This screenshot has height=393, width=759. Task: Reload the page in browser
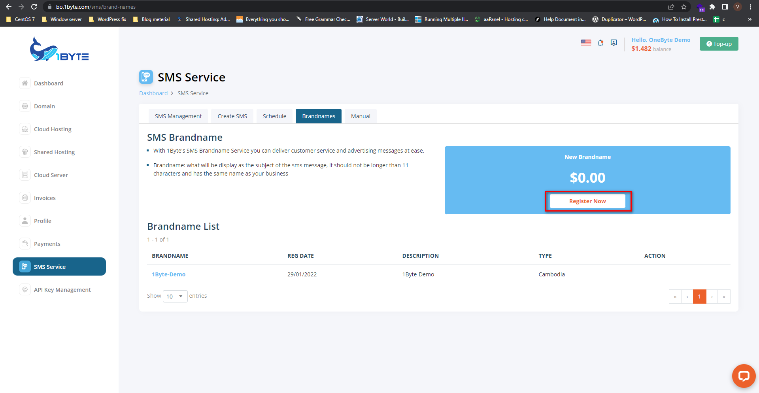click(x=34, y=7)
